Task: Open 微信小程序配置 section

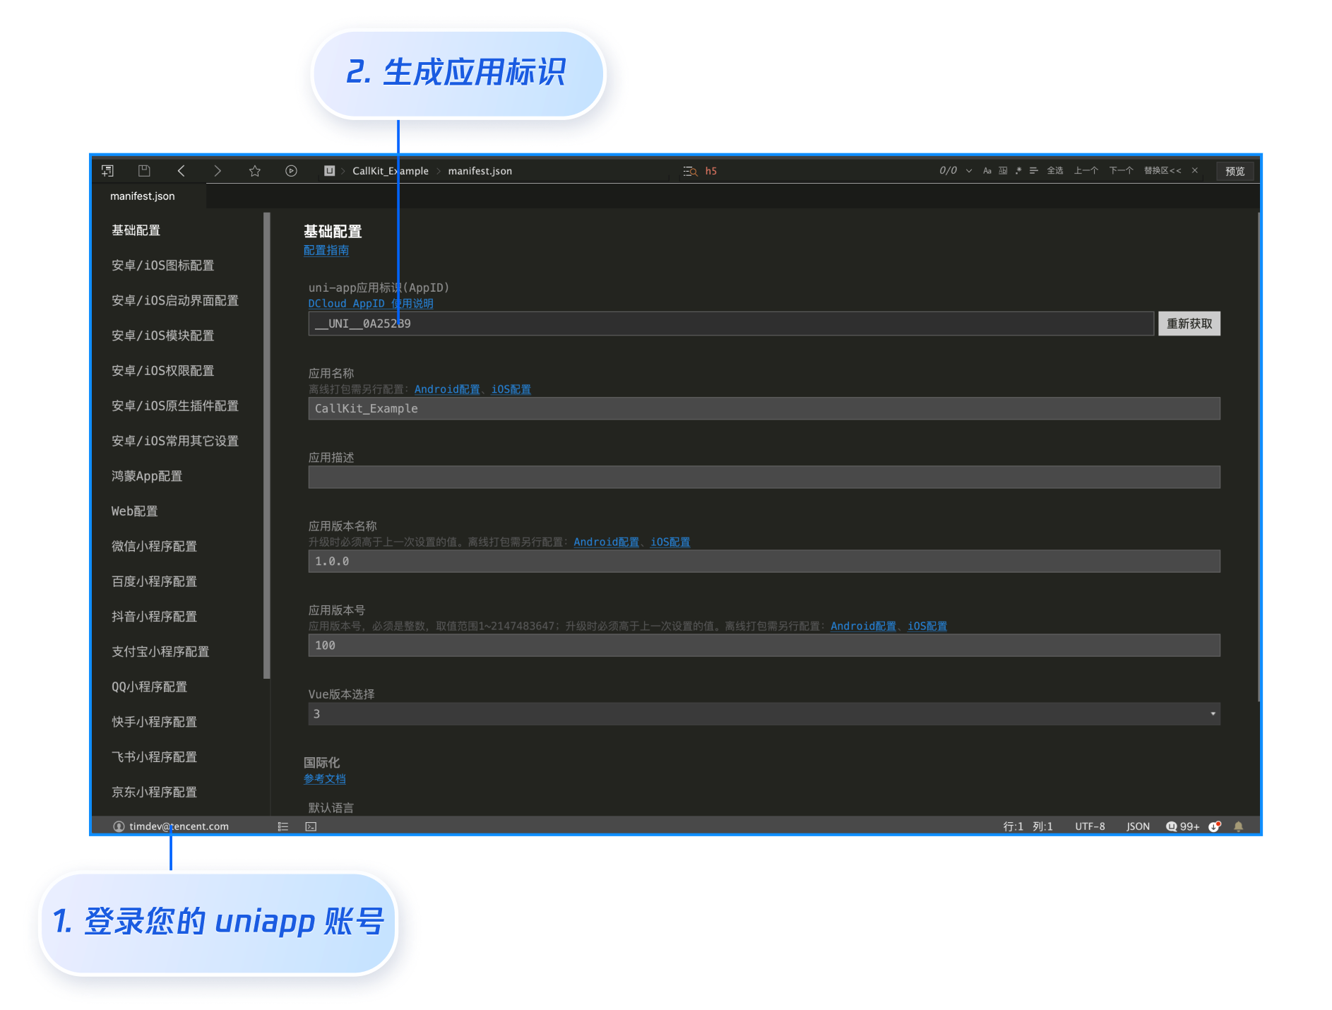Action: tap(154, 547)
